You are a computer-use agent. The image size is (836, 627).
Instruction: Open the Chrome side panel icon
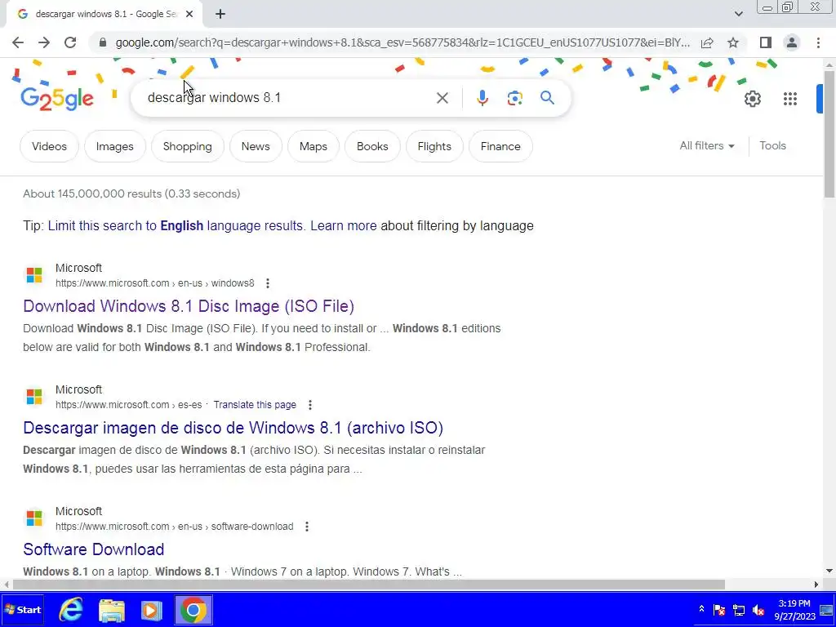766,42
